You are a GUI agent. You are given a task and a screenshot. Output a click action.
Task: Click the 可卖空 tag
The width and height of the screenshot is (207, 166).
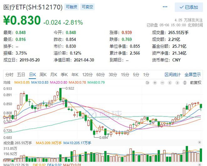click(x=88, y=7)
